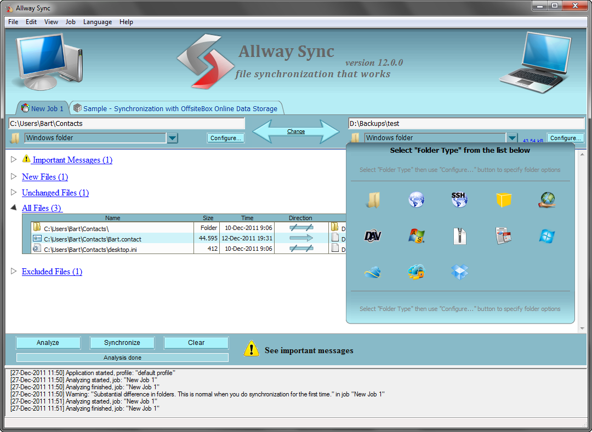The height and width of the screenshot is (432, 592).
Task: Open the left Windows folder type dropdown arrow
Action: (172, 138)
